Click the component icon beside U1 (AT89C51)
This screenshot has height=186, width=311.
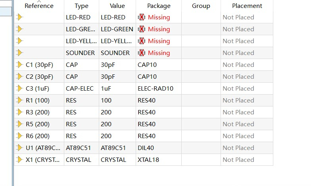coord(19,148)
